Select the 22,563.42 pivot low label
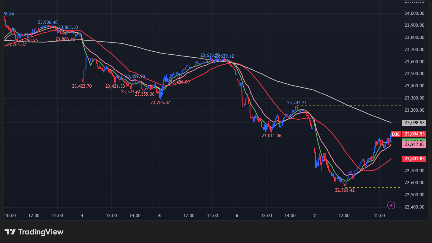This screenshot has height=243, width=432. (x=345, y=190)
